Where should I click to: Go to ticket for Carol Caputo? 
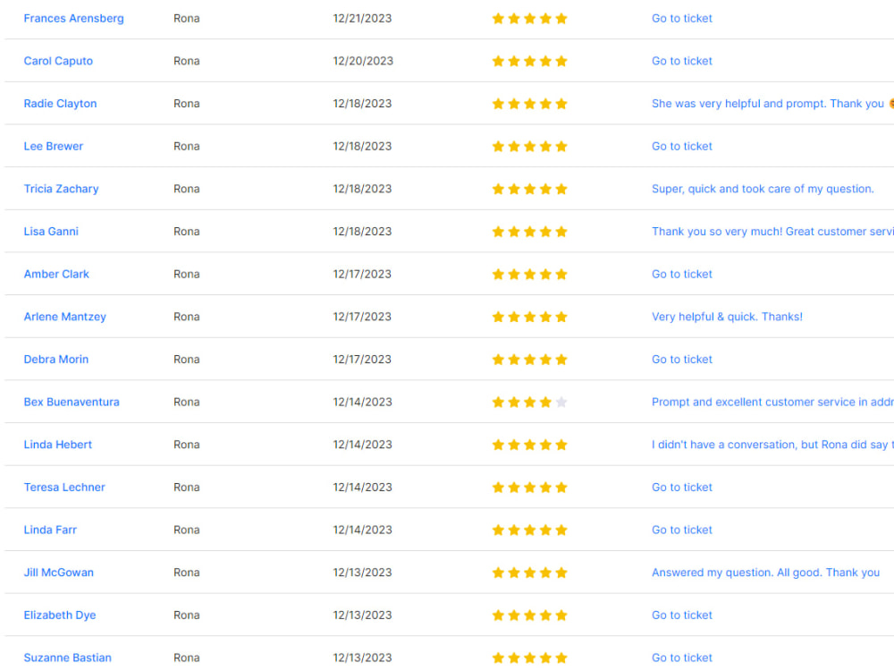[x=682, y=61]
